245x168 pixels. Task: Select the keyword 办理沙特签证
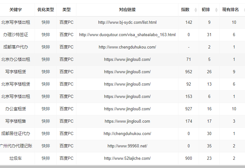tap(16, 35)
